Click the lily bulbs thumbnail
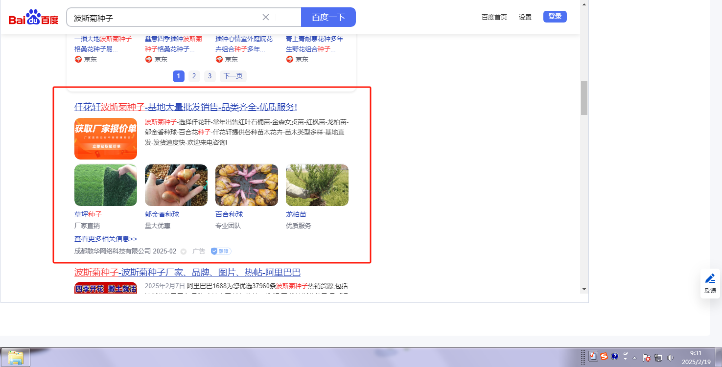Image resolution: width=722 pixels, height=367 pixels. pyautogui.click(x=247, y=185)
